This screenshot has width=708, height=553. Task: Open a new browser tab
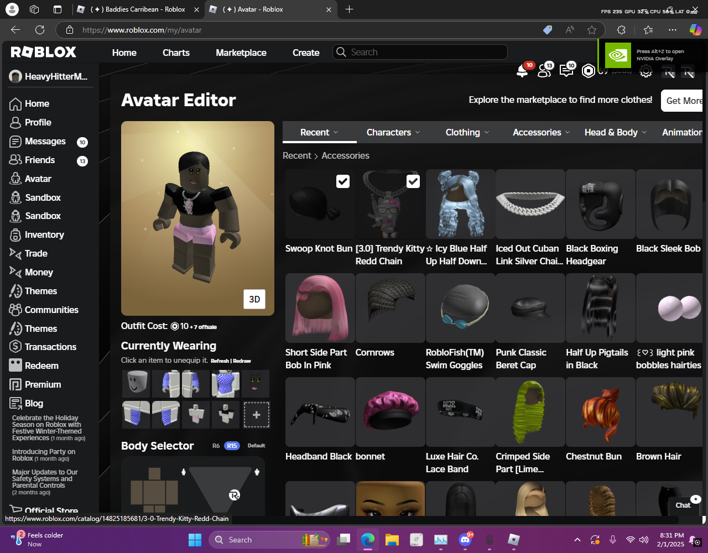click(349, 9)
